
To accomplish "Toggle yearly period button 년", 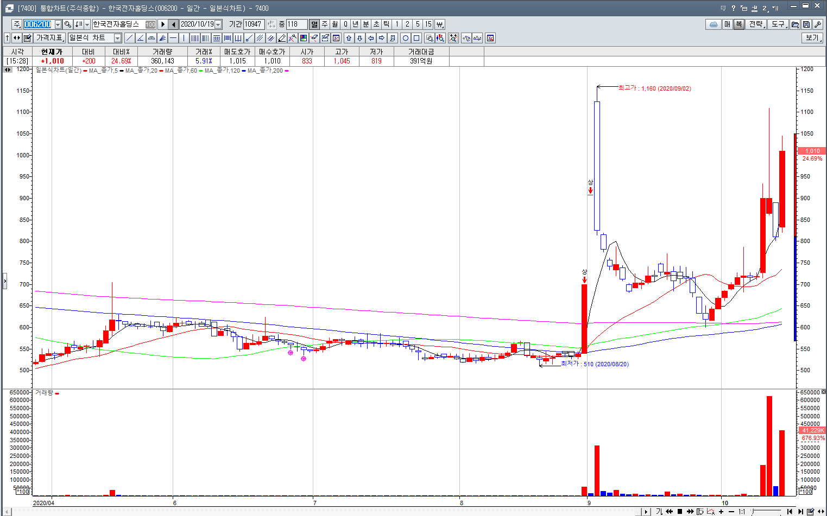I will pos(355,24).
